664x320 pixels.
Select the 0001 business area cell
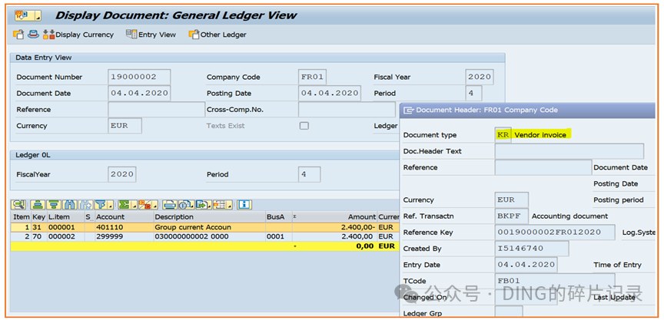(x=278, y=236)
